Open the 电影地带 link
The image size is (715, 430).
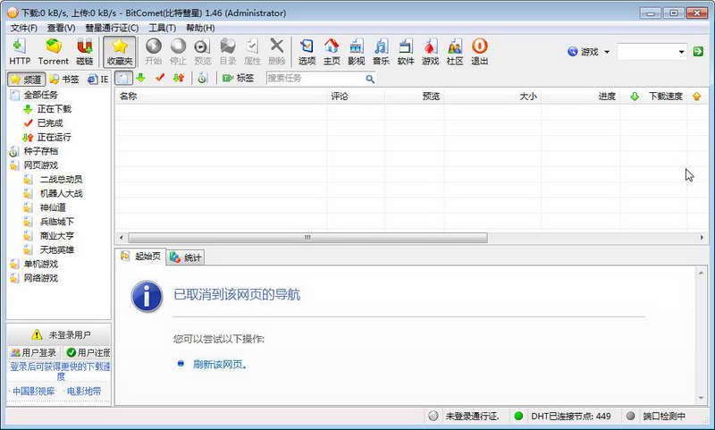[84, 392]
